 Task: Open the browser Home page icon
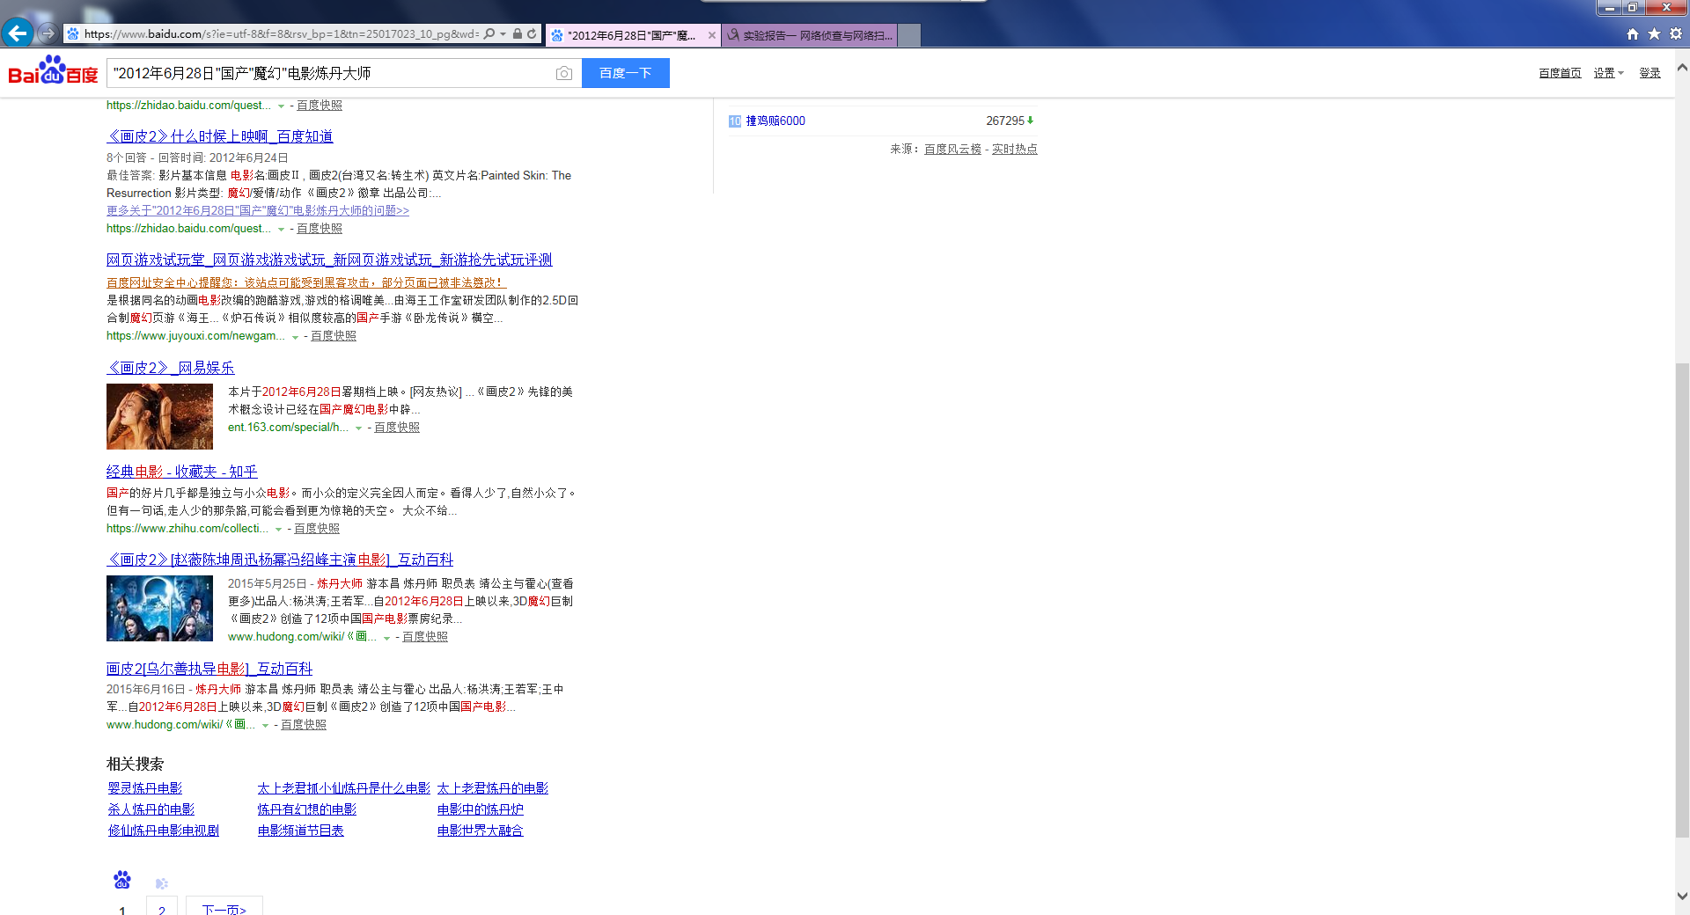pyautogui.click(x=1633, y=34)
